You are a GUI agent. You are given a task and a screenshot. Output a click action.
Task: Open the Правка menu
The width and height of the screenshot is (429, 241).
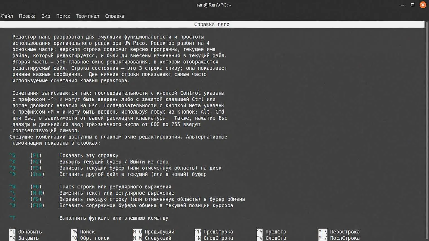tap(27, 16)
